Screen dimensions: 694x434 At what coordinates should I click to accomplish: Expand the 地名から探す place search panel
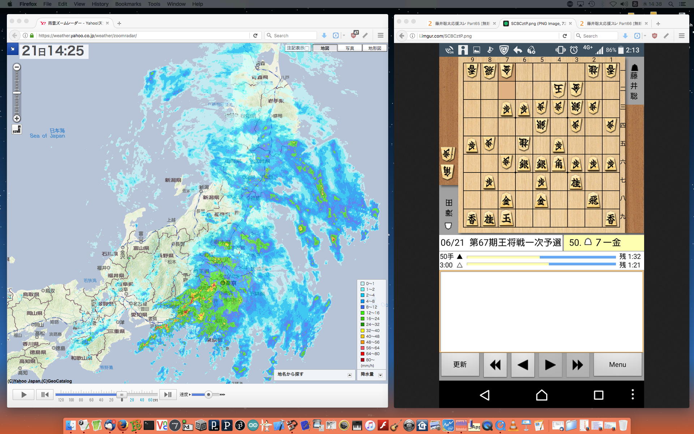(x=350, y=375)
